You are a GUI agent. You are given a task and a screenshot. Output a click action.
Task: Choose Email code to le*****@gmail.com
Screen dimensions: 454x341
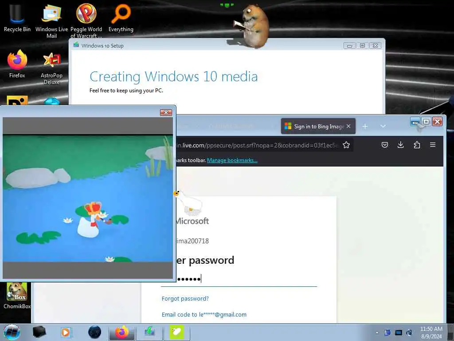204,314
